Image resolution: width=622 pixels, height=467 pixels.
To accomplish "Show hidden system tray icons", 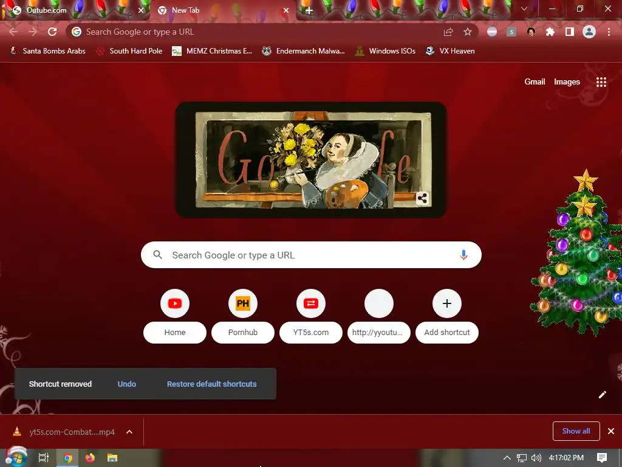I will (507, 458).
